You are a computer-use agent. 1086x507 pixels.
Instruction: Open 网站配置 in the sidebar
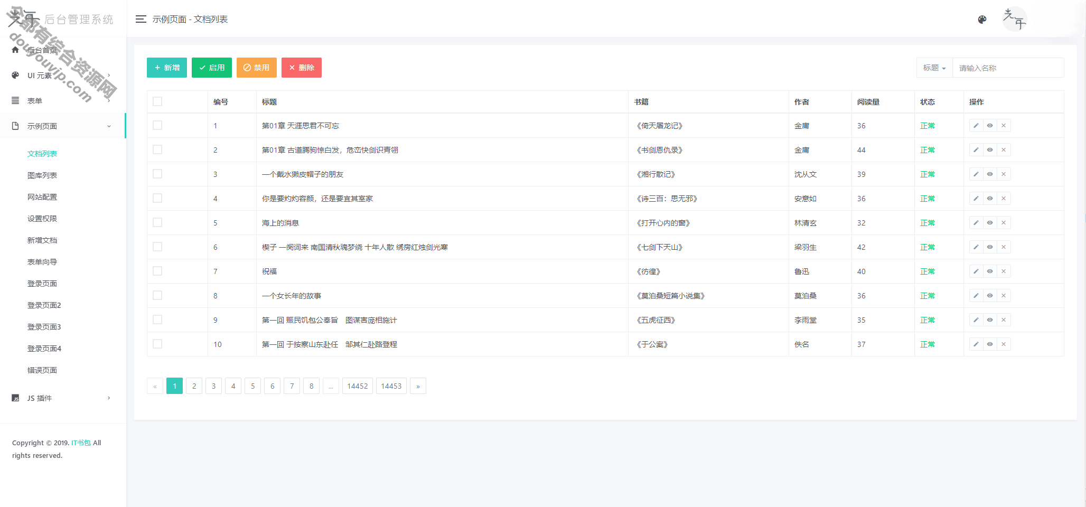pos(42,197)
